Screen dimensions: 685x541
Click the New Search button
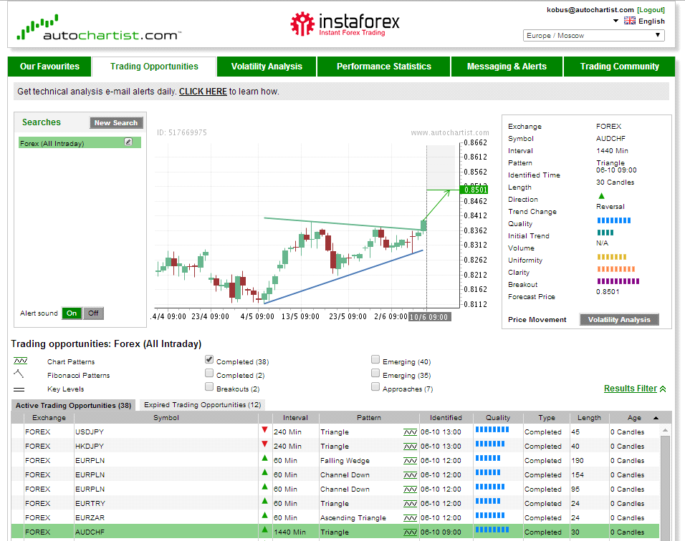(x=115, y=123)
